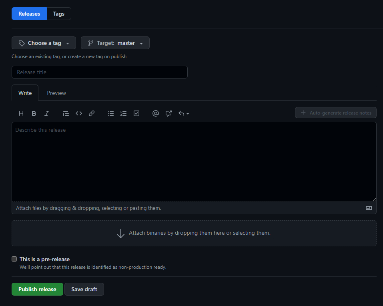Open the Target master branch selector
The height and width of the screenshot is (306, 383).
115,43
